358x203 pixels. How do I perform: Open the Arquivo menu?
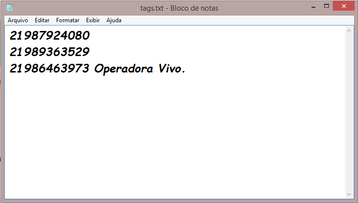pyautogui.click(x=18, y=20)
